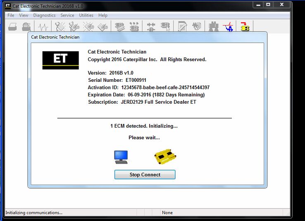
Task: Open the View menu
Action: pos(24,15)
